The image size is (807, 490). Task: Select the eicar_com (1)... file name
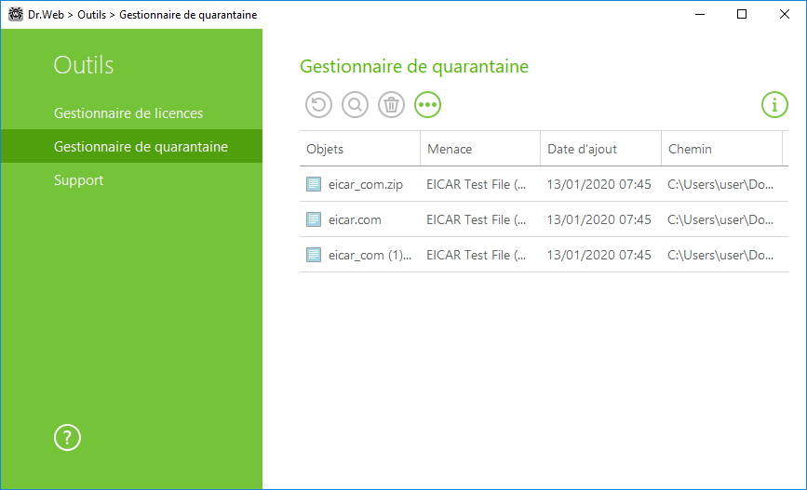370,255
